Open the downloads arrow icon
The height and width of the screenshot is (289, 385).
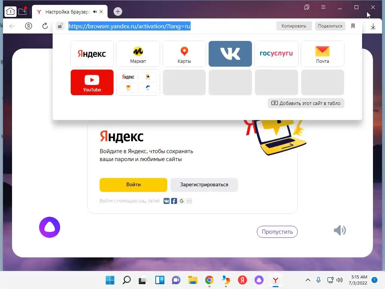373,26
